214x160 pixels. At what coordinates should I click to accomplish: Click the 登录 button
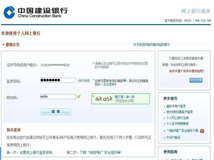56,112
